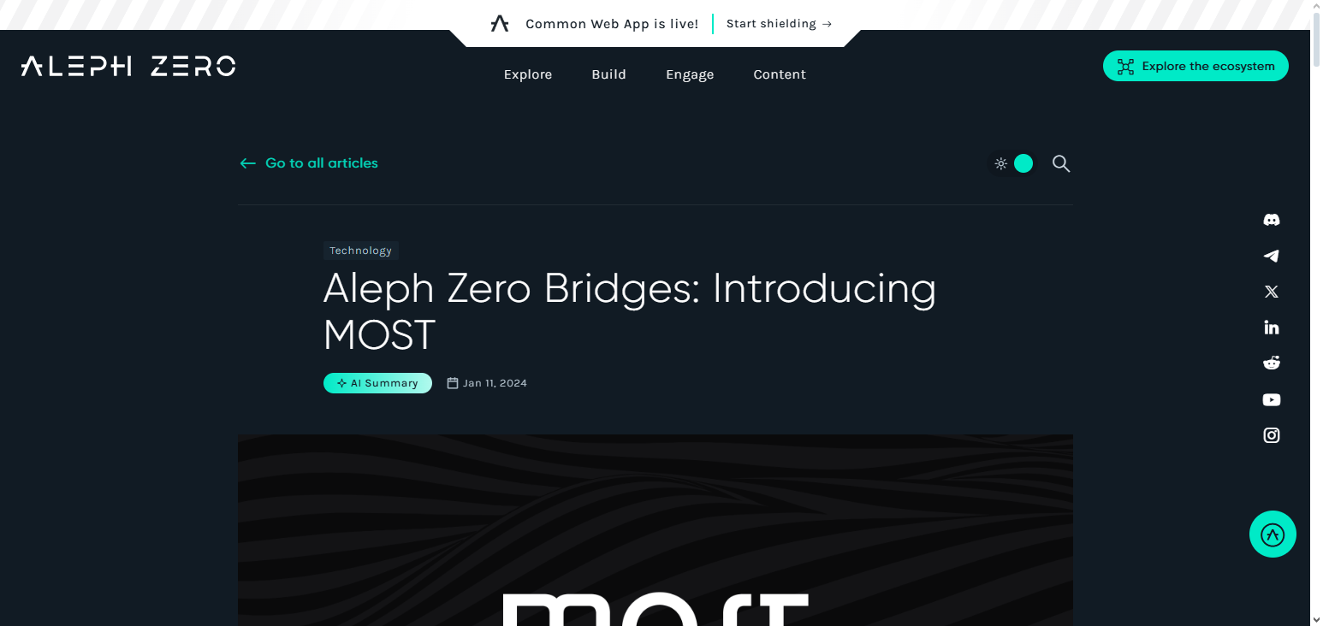This screenshot has height=626, width=1323.
Task: Open the Discord community icon
Action: tap(1272, 220)
